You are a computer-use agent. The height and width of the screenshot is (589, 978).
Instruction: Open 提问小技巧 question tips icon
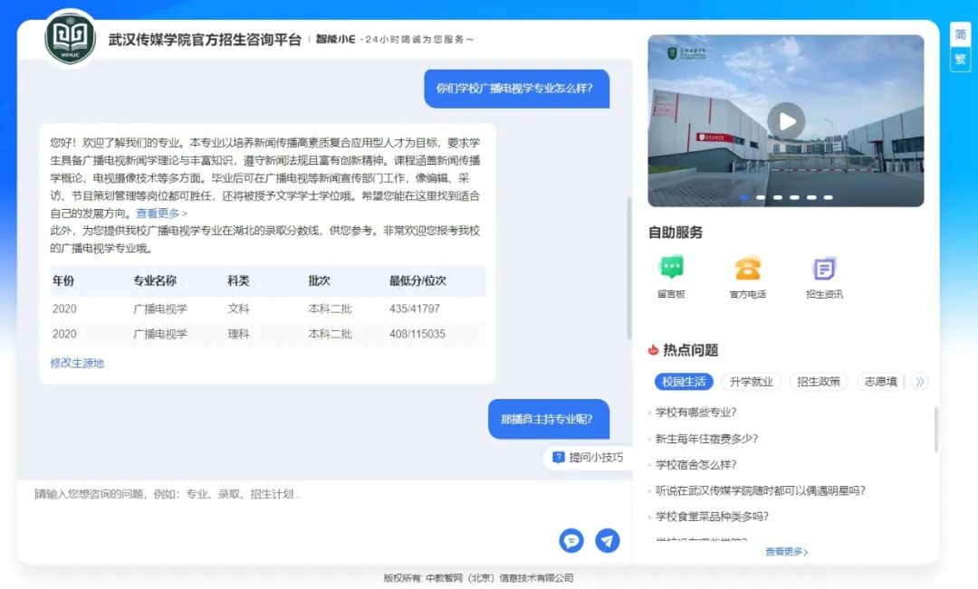tap(559, 457)
